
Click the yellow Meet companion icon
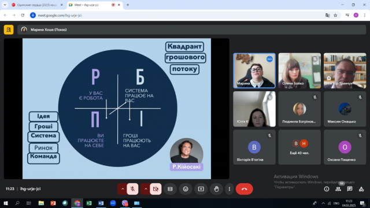click(9, 29)
